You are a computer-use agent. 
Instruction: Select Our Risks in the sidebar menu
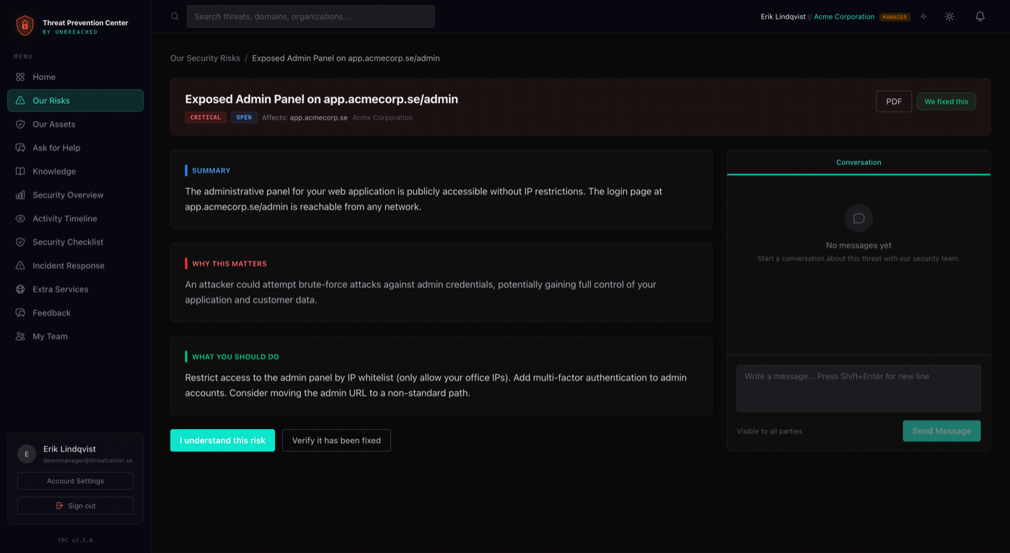(50, 100)
